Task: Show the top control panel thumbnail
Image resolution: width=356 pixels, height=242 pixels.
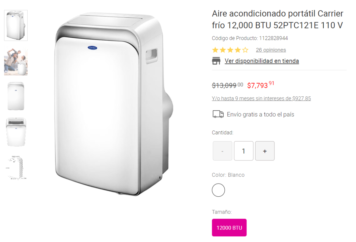Action: pyautogui.click(x=16, y=132)
